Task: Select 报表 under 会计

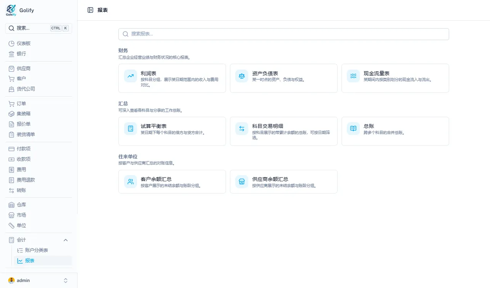Action: tap(43, 261)
